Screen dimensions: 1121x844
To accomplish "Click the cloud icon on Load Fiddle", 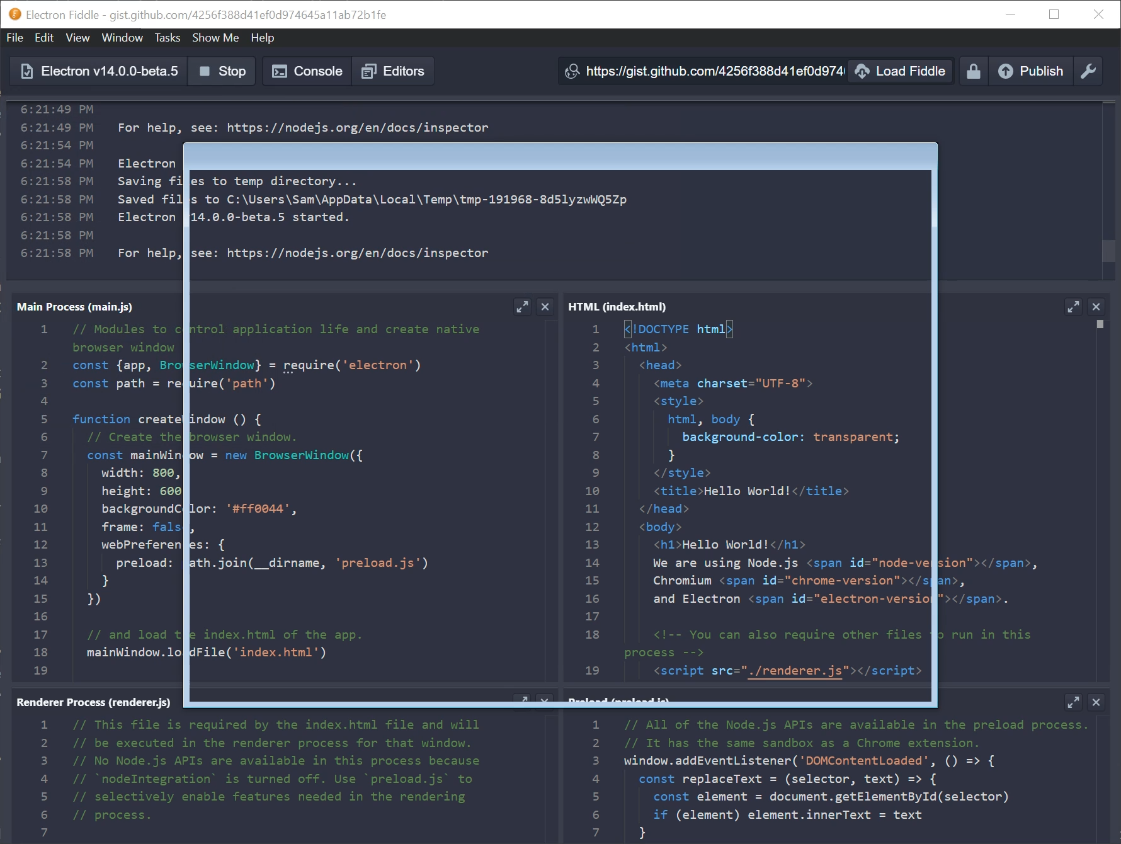I will point(862,71).
